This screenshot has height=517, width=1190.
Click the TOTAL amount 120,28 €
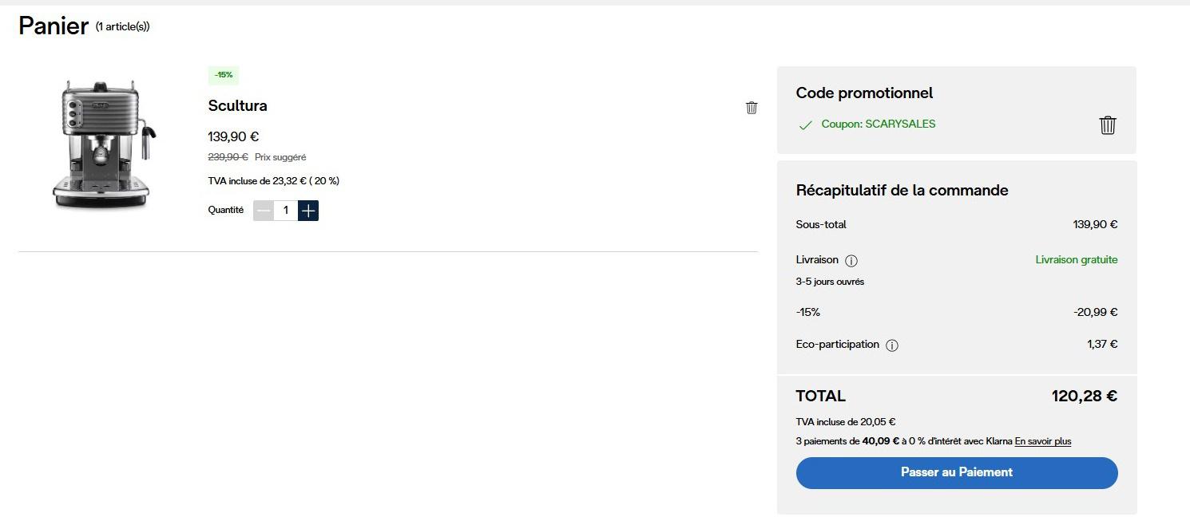tap(1084, 396)
